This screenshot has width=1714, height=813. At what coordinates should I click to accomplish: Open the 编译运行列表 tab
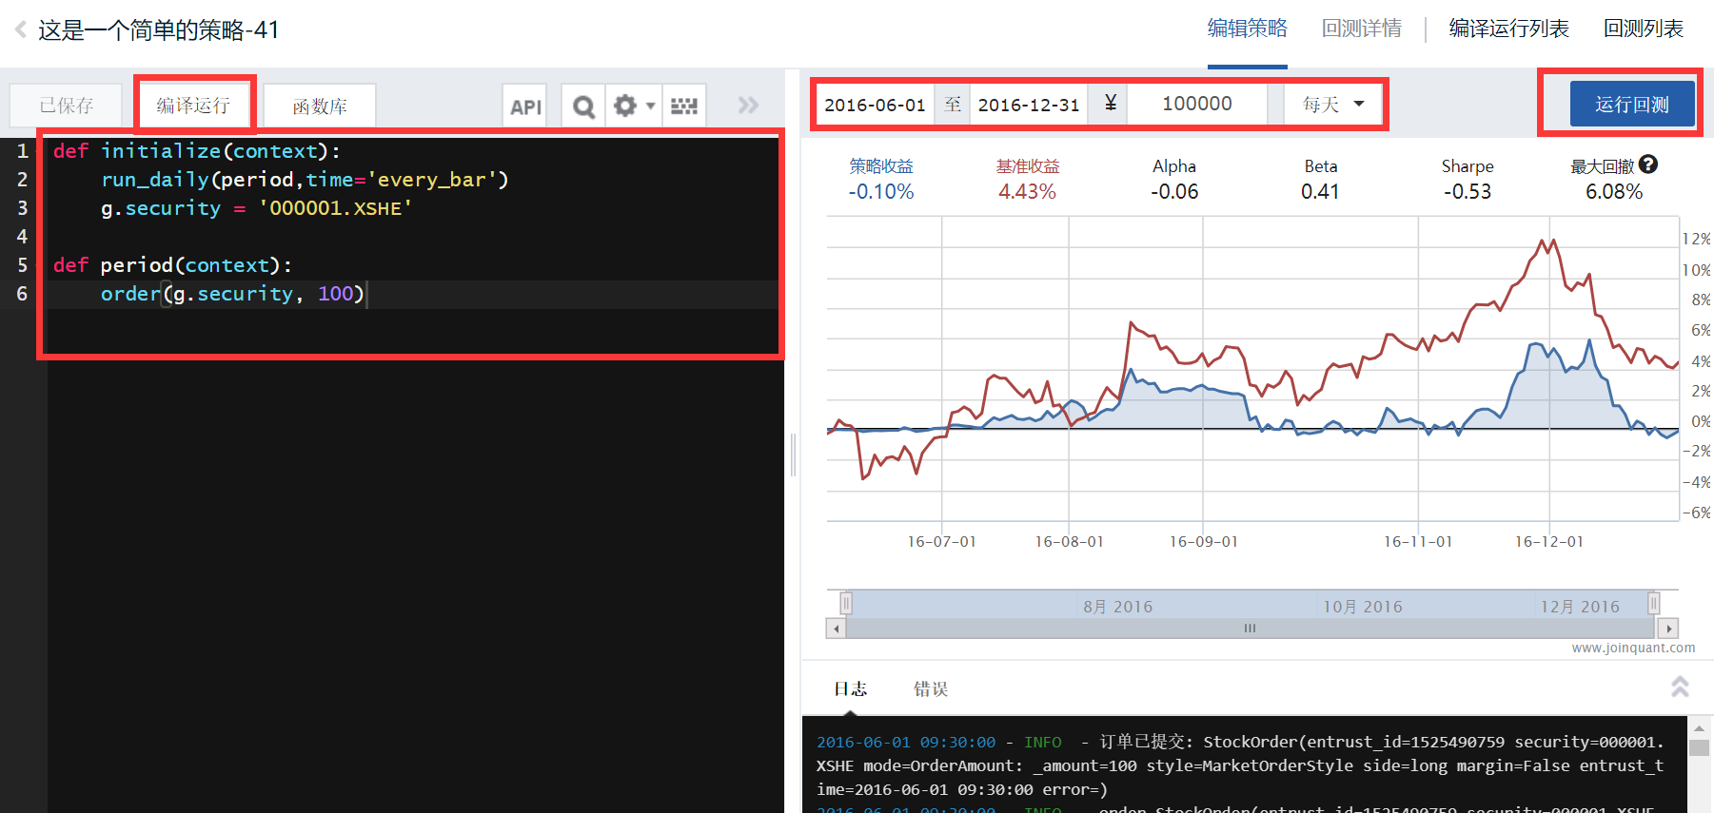point(1508,29)
